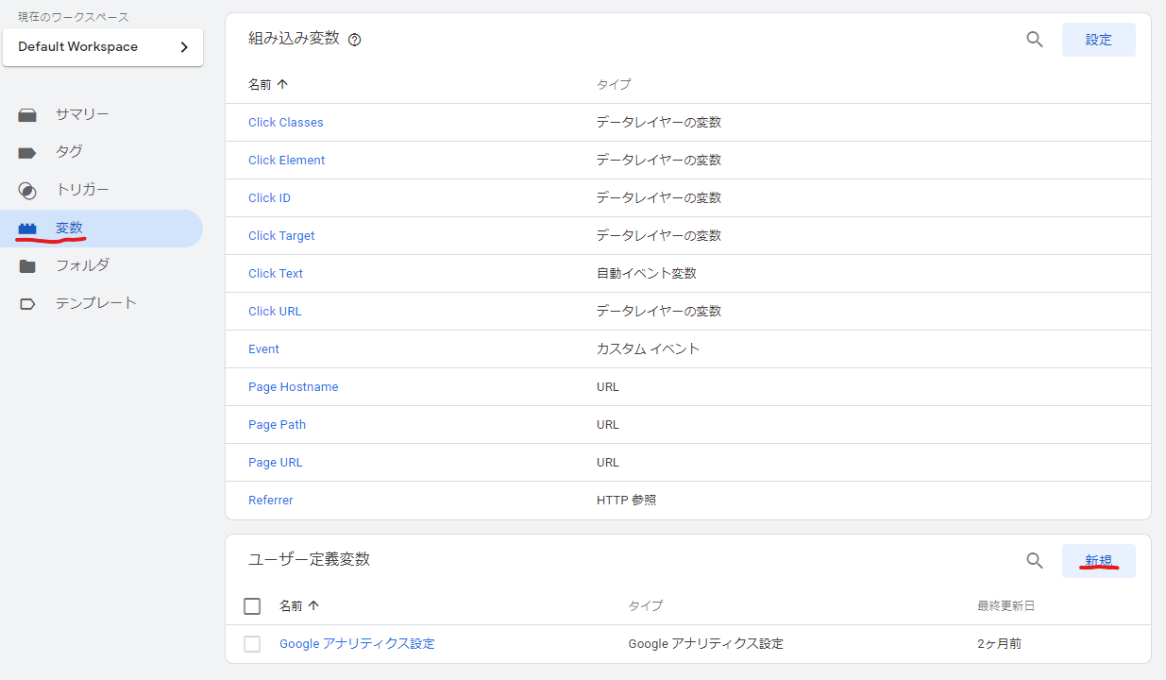This screenshot has height=680, width=1166.
Task: Click the タグ tag icon in sidebar
Action: [x=27, y=152]
